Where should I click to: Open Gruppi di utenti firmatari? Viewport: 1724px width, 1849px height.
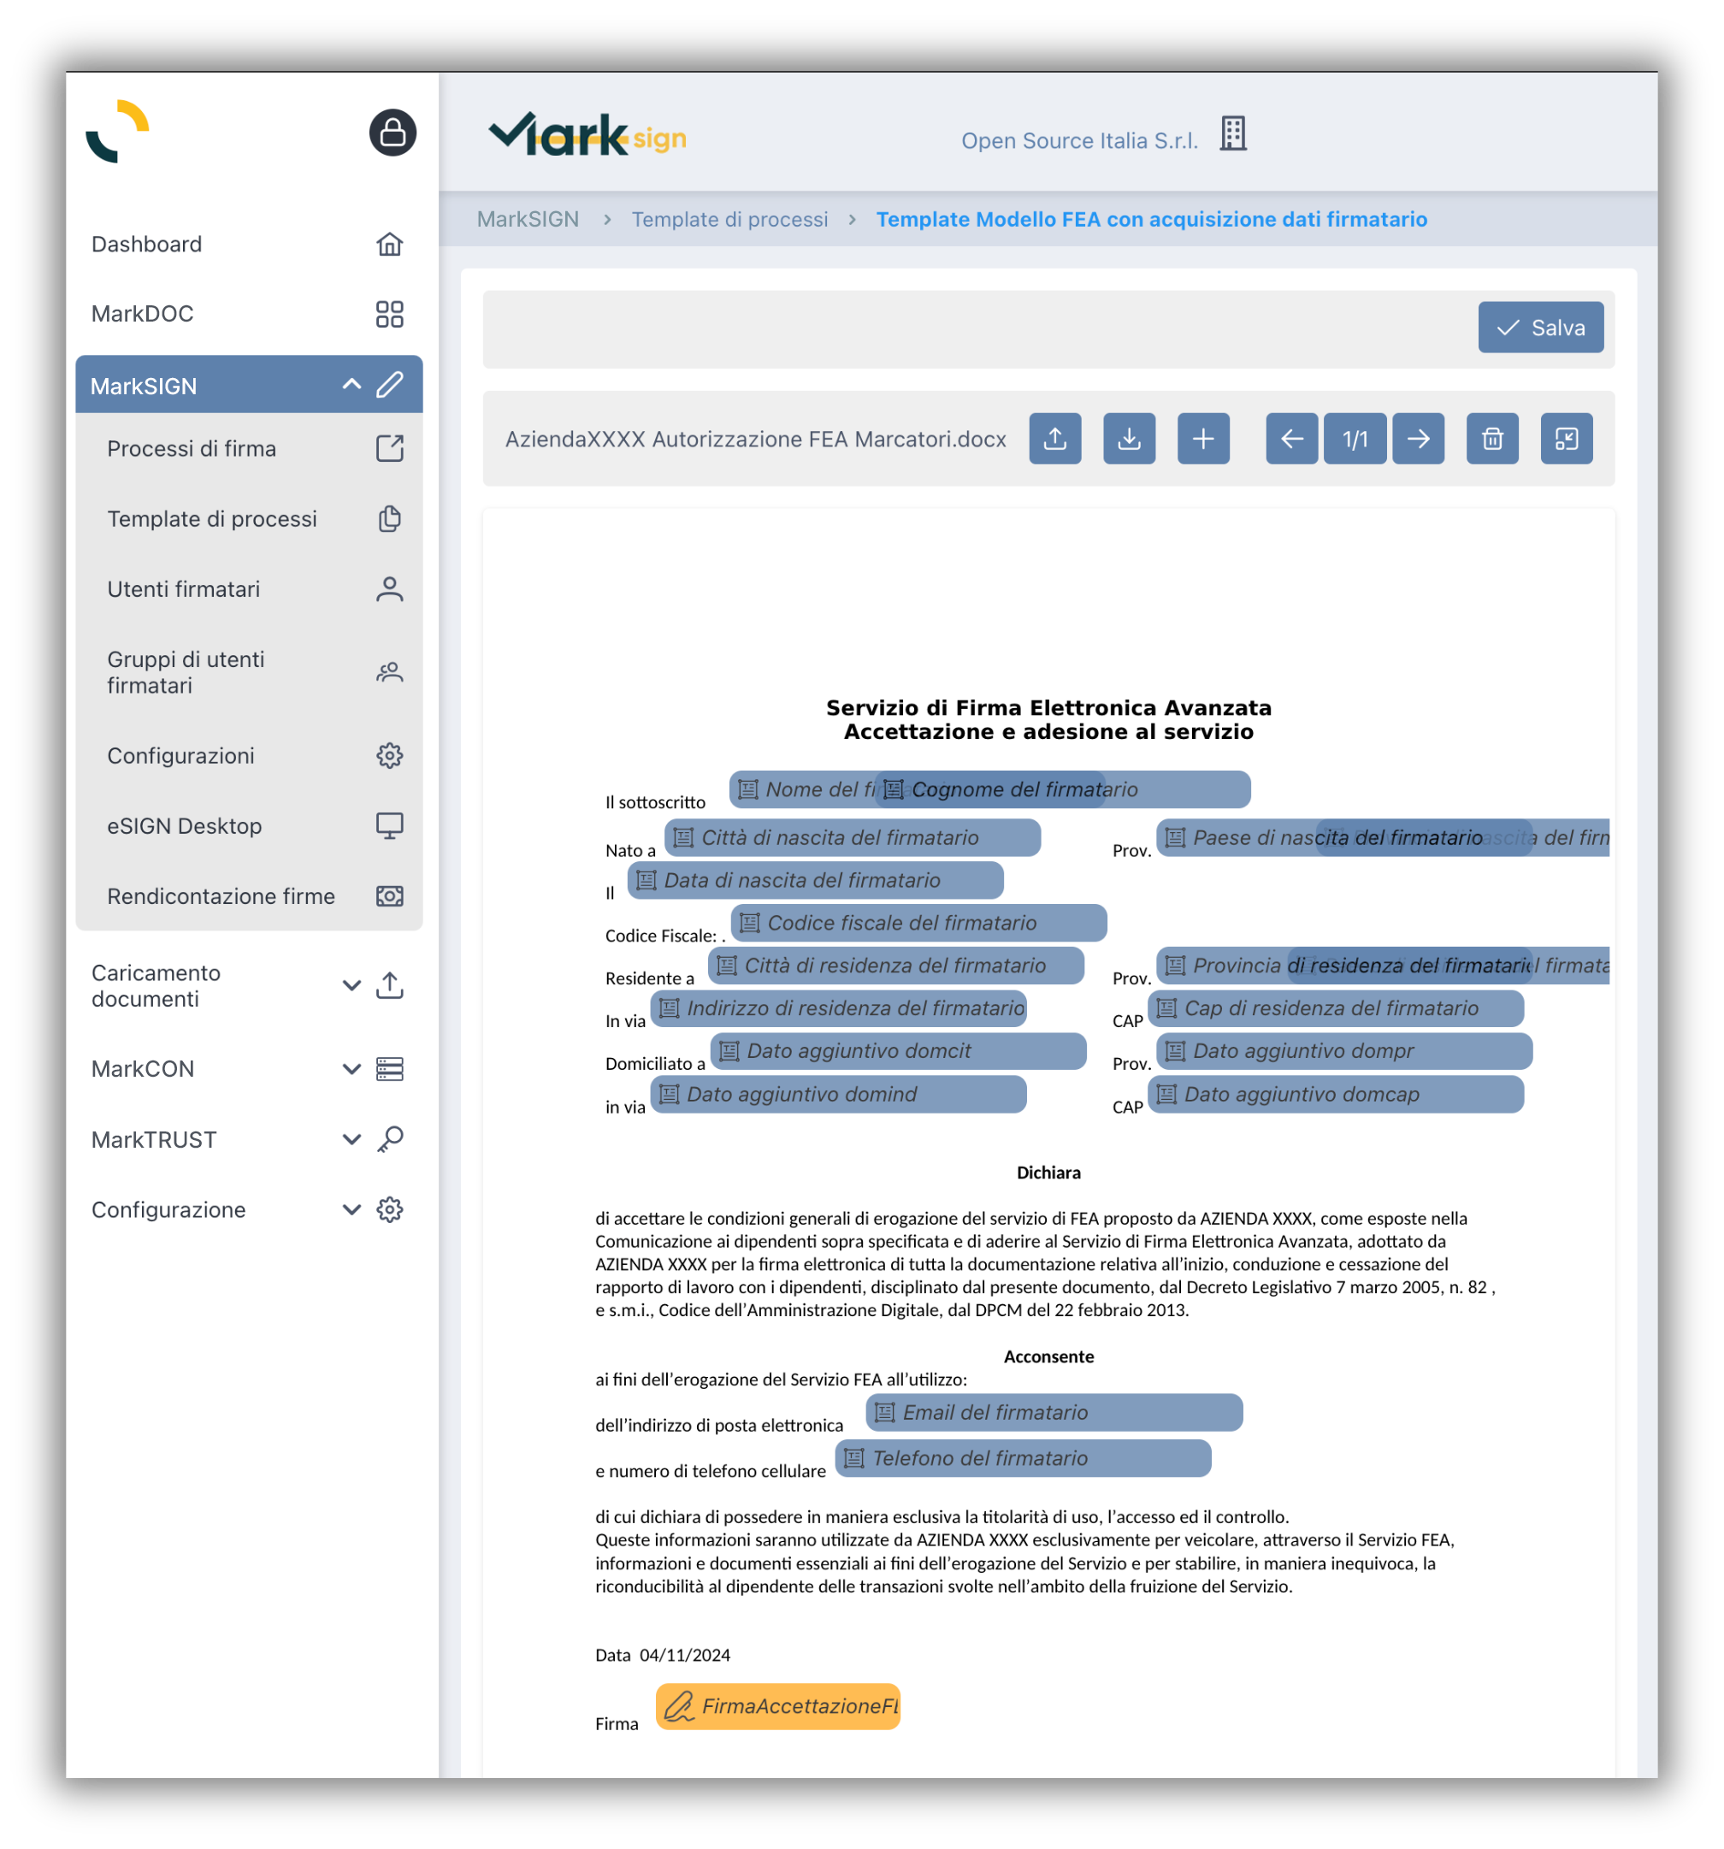click(x=249, y=671)
